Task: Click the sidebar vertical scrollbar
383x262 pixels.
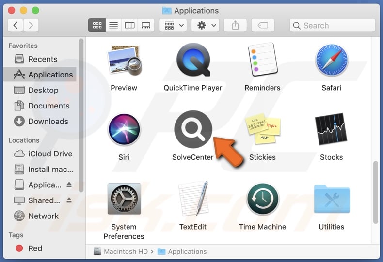Action: (81, 115)
